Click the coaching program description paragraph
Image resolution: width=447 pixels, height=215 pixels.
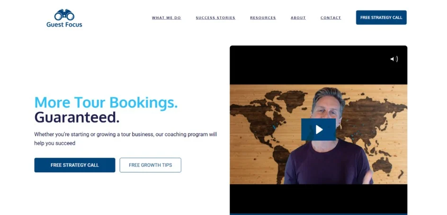[125, 139]
